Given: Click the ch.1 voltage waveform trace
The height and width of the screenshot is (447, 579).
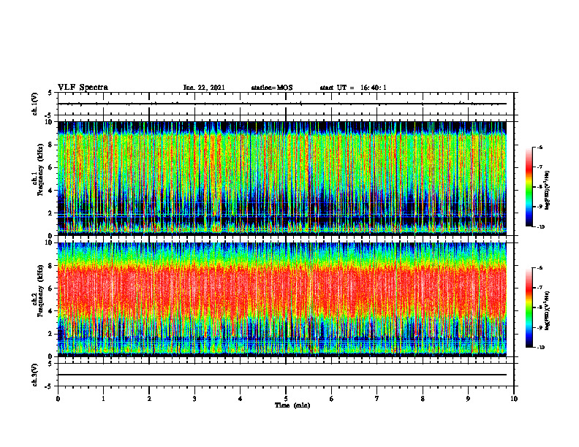Looking at the screenshot, I should (x=282, y=104).
